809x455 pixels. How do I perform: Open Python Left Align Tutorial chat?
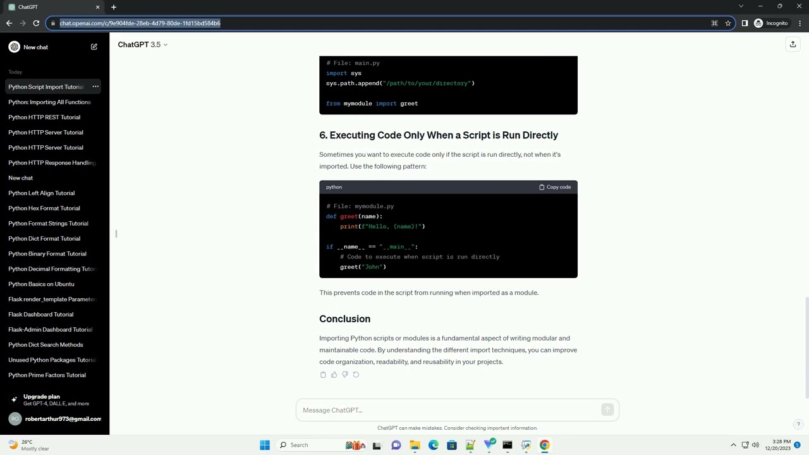(41, 193)
